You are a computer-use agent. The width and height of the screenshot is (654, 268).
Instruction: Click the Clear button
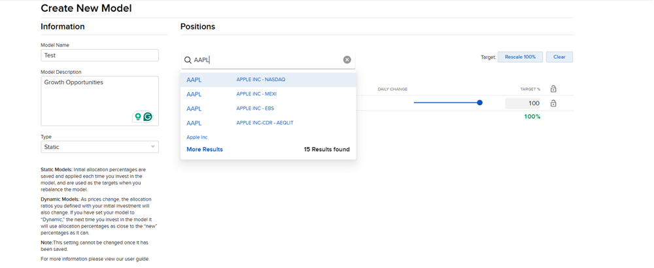559,57
